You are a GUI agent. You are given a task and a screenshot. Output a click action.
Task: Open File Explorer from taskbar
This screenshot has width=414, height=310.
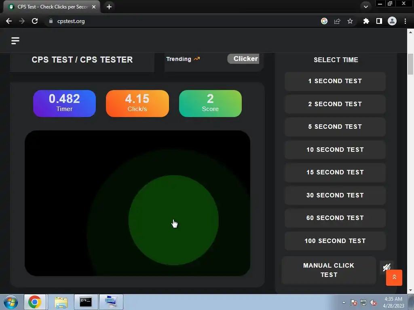tap(61, 302)
